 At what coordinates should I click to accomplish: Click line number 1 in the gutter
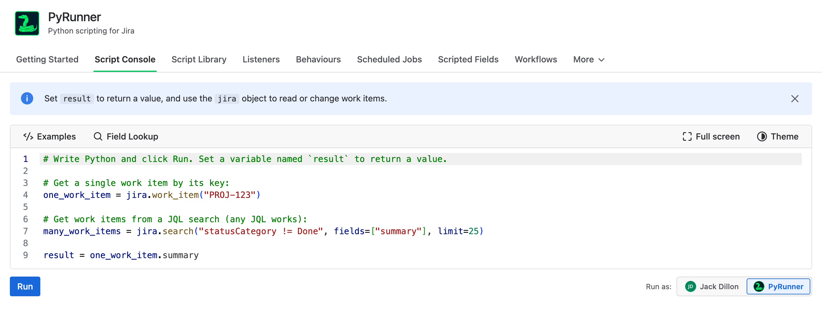(x=26, y=159)
